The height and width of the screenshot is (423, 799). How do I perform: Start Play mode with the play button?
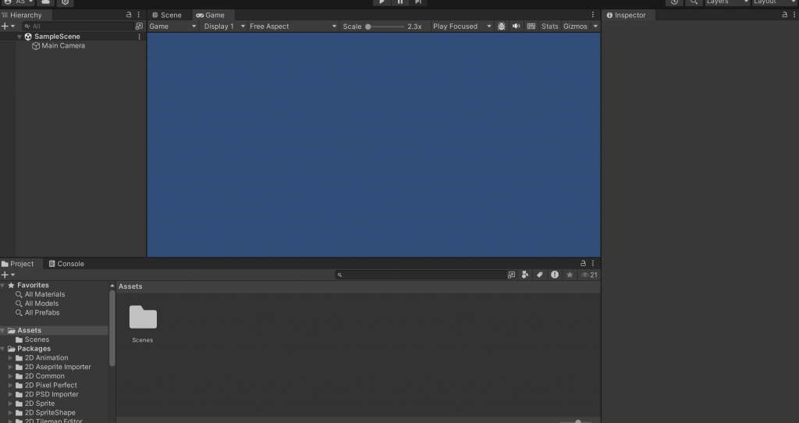[382, 2]
